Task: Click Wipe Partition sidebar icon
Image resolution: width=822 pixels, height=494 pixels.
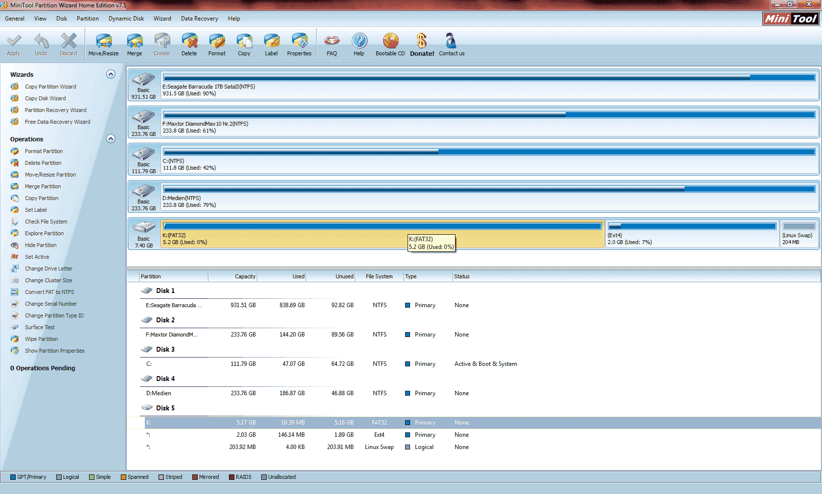Action: (x=15, y=339)
